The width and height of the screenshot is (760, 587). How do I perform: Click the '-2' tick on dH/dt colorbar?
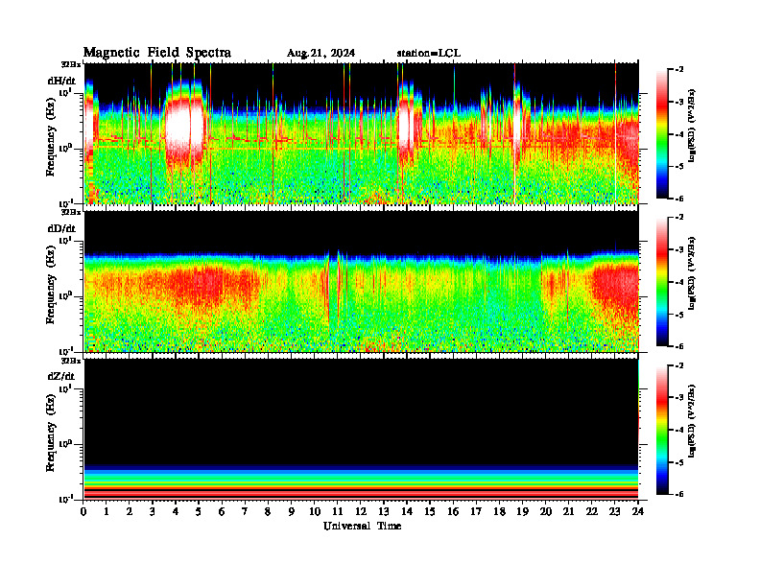click(677, 70)
